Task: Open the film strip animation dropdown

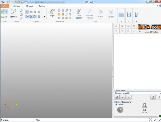Action: click(129, 21)
